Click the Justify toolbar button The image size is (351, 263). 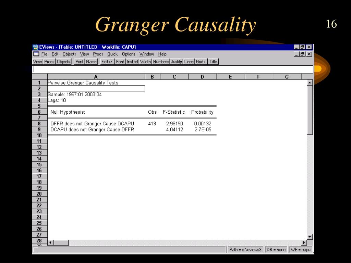click(177, 62)
